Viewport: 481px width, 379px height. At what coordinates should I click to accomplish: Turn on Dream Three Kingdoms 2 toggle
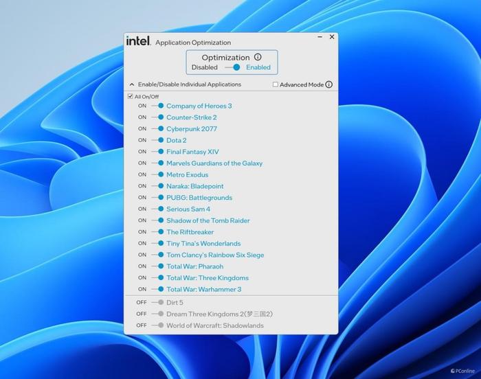(157, 314)
